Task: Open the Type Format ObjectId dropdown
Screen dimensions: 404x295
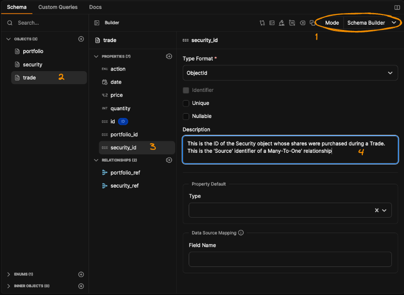Action: pos(290,73)
